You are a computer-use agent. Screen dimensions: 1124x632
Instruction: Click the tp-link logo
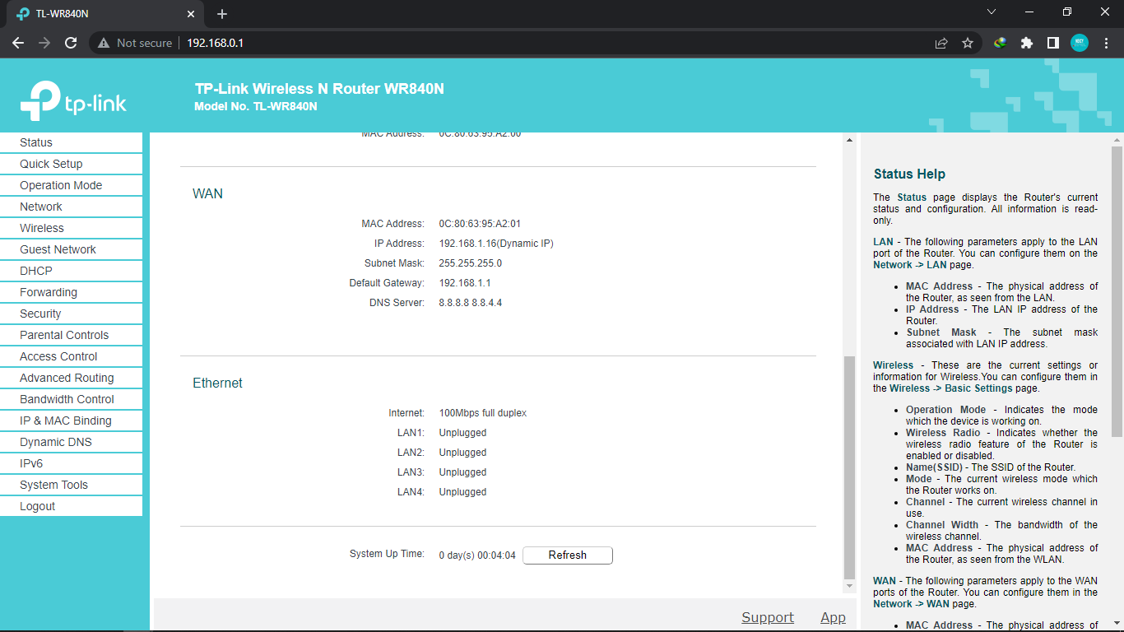click(73, 100)
